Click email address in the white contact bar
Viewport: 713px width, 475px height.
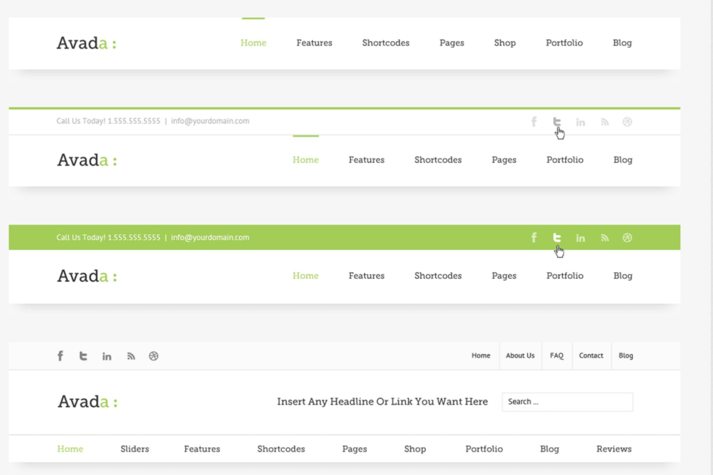tap(210, 121)
